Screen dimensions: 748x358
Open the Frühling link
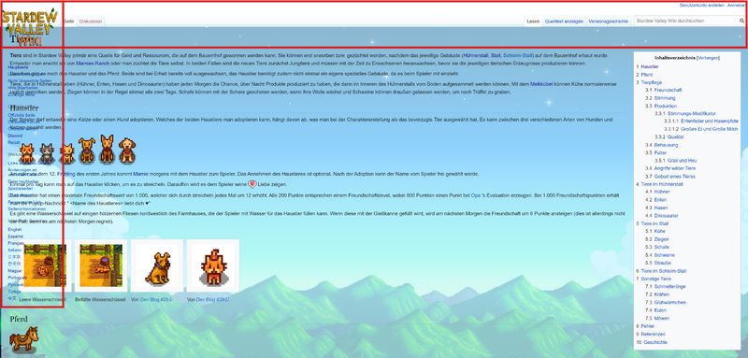[66, 174]
